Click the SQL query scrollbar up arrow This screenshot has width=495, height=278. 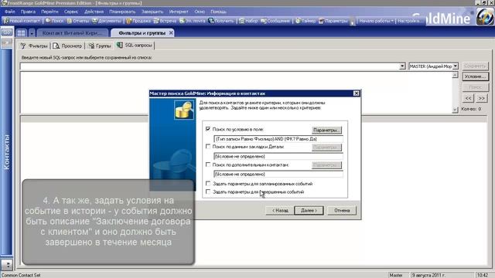pos(455,75)
